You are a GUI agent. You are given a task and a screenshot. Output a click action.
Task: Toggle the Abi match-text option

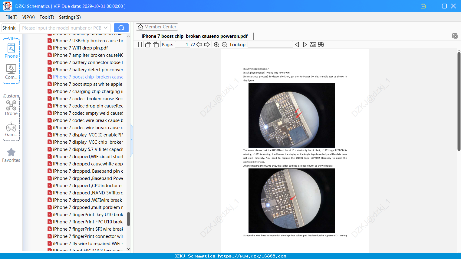point(313,45)
